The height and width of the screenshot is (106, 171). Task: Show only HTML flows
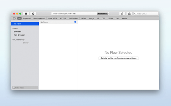click(84, 18)
